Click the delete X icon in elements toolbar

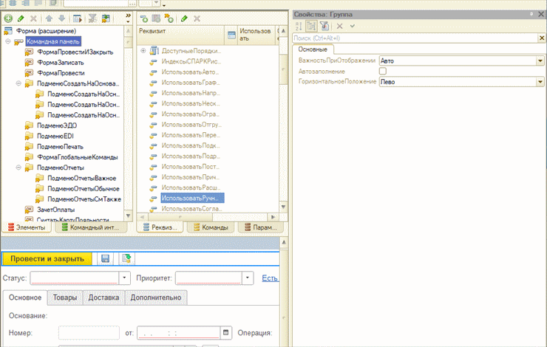point(33,18)
